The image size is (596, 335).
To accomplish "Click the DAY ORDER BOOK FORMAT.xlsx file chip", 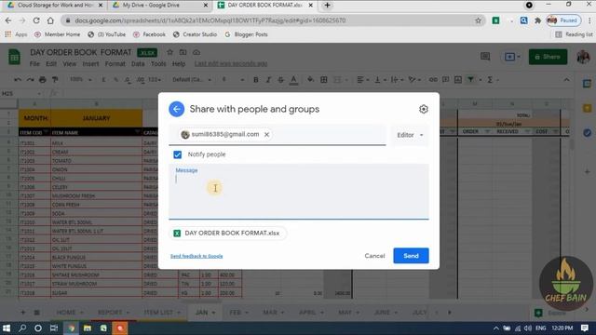I will (227, 234).
